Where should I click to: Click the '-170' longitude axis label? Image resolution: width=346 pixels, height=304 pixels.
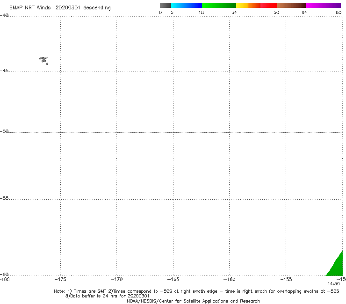pyautogui.click(x=116, y=279)
